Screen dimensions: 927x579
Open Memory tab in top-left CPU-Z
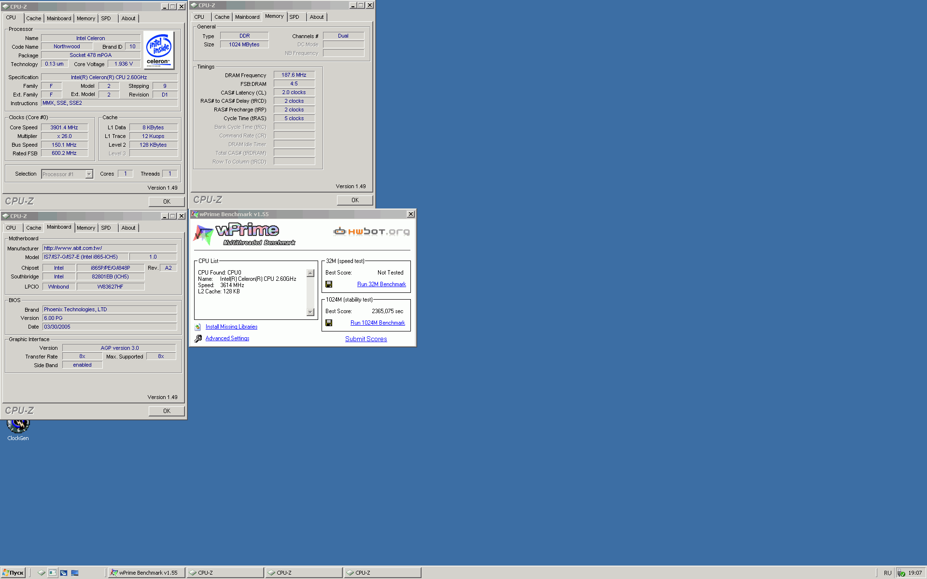pos(86,18)
